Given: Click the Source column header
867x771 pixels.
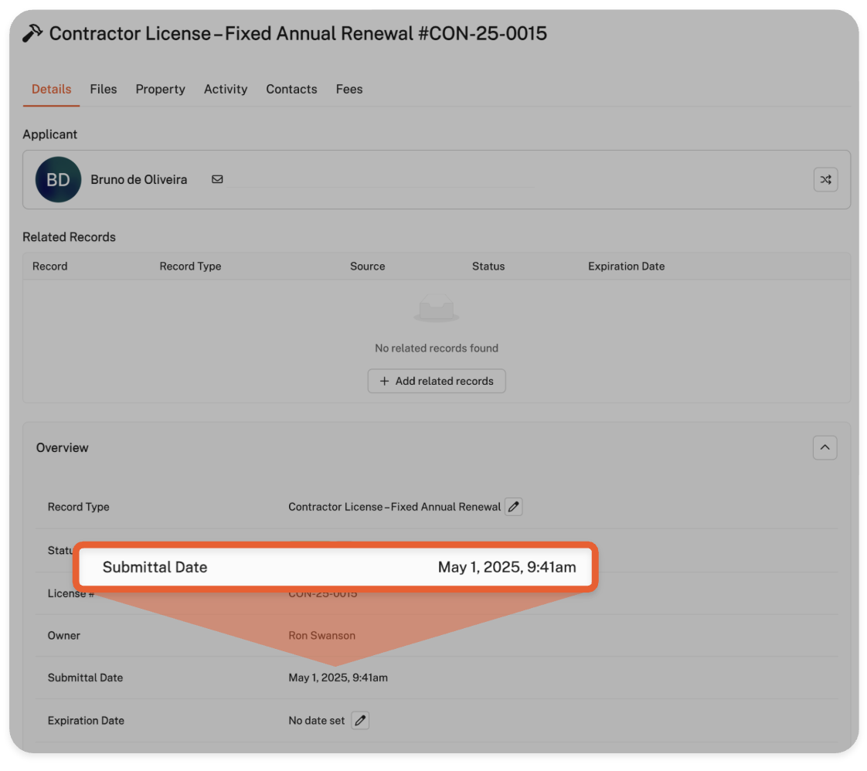Looking at the screenshot, I should 367,267.
